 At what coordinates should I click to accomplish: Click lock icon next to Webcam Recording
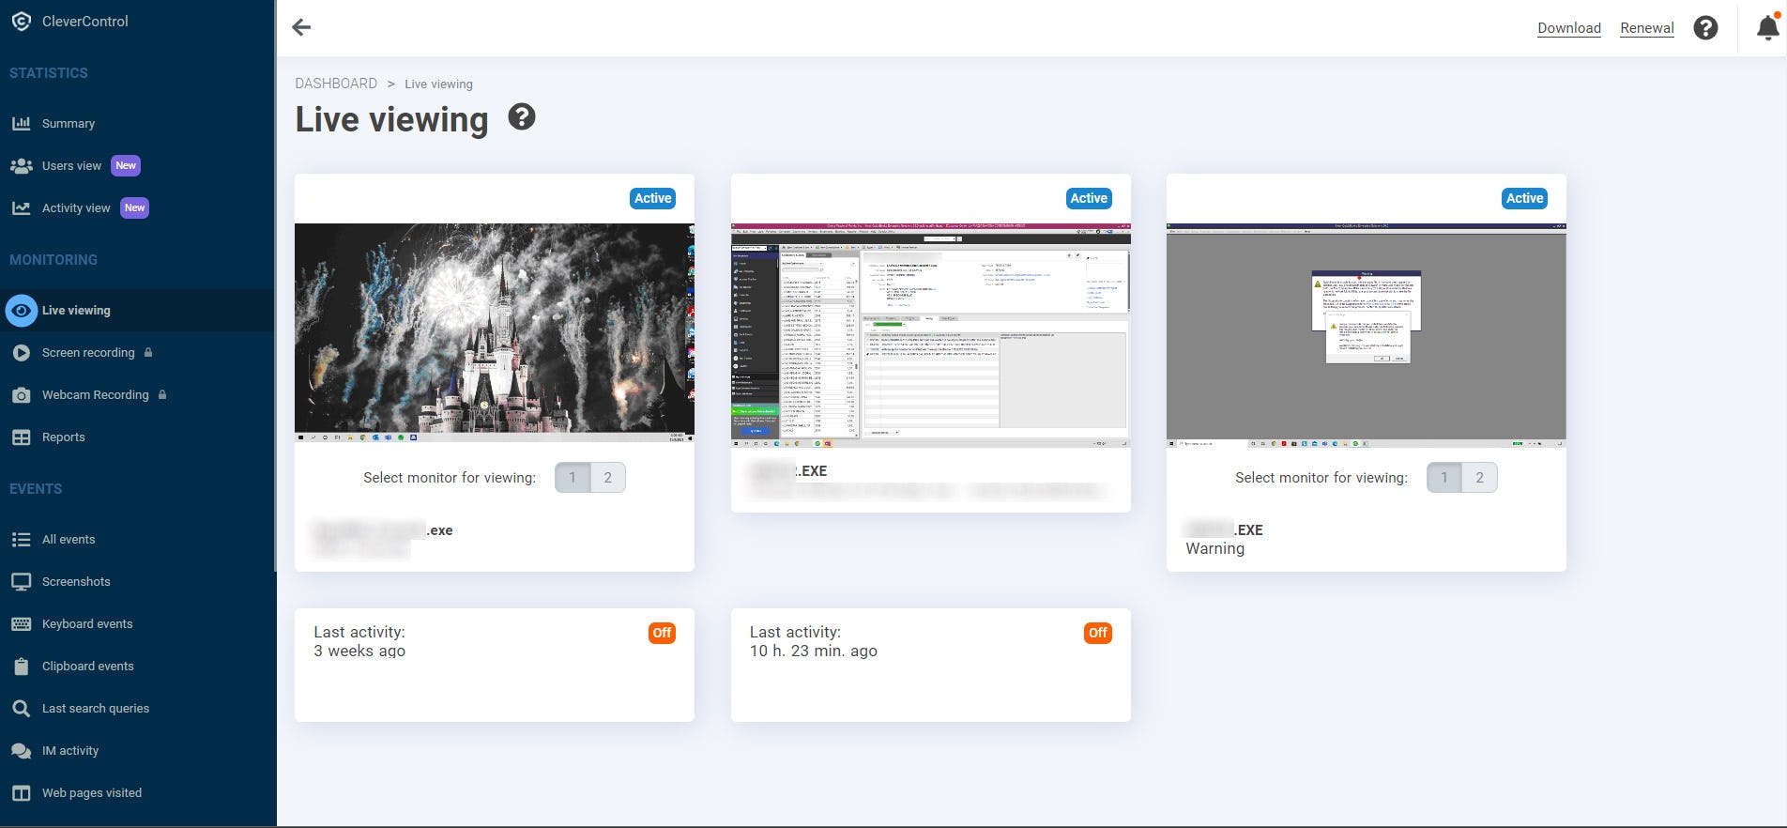point(162,394)
